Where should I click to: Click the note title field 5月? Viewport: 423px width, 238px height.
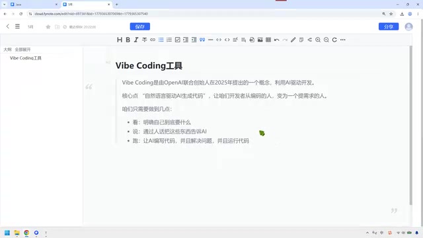tap(30, 26)
